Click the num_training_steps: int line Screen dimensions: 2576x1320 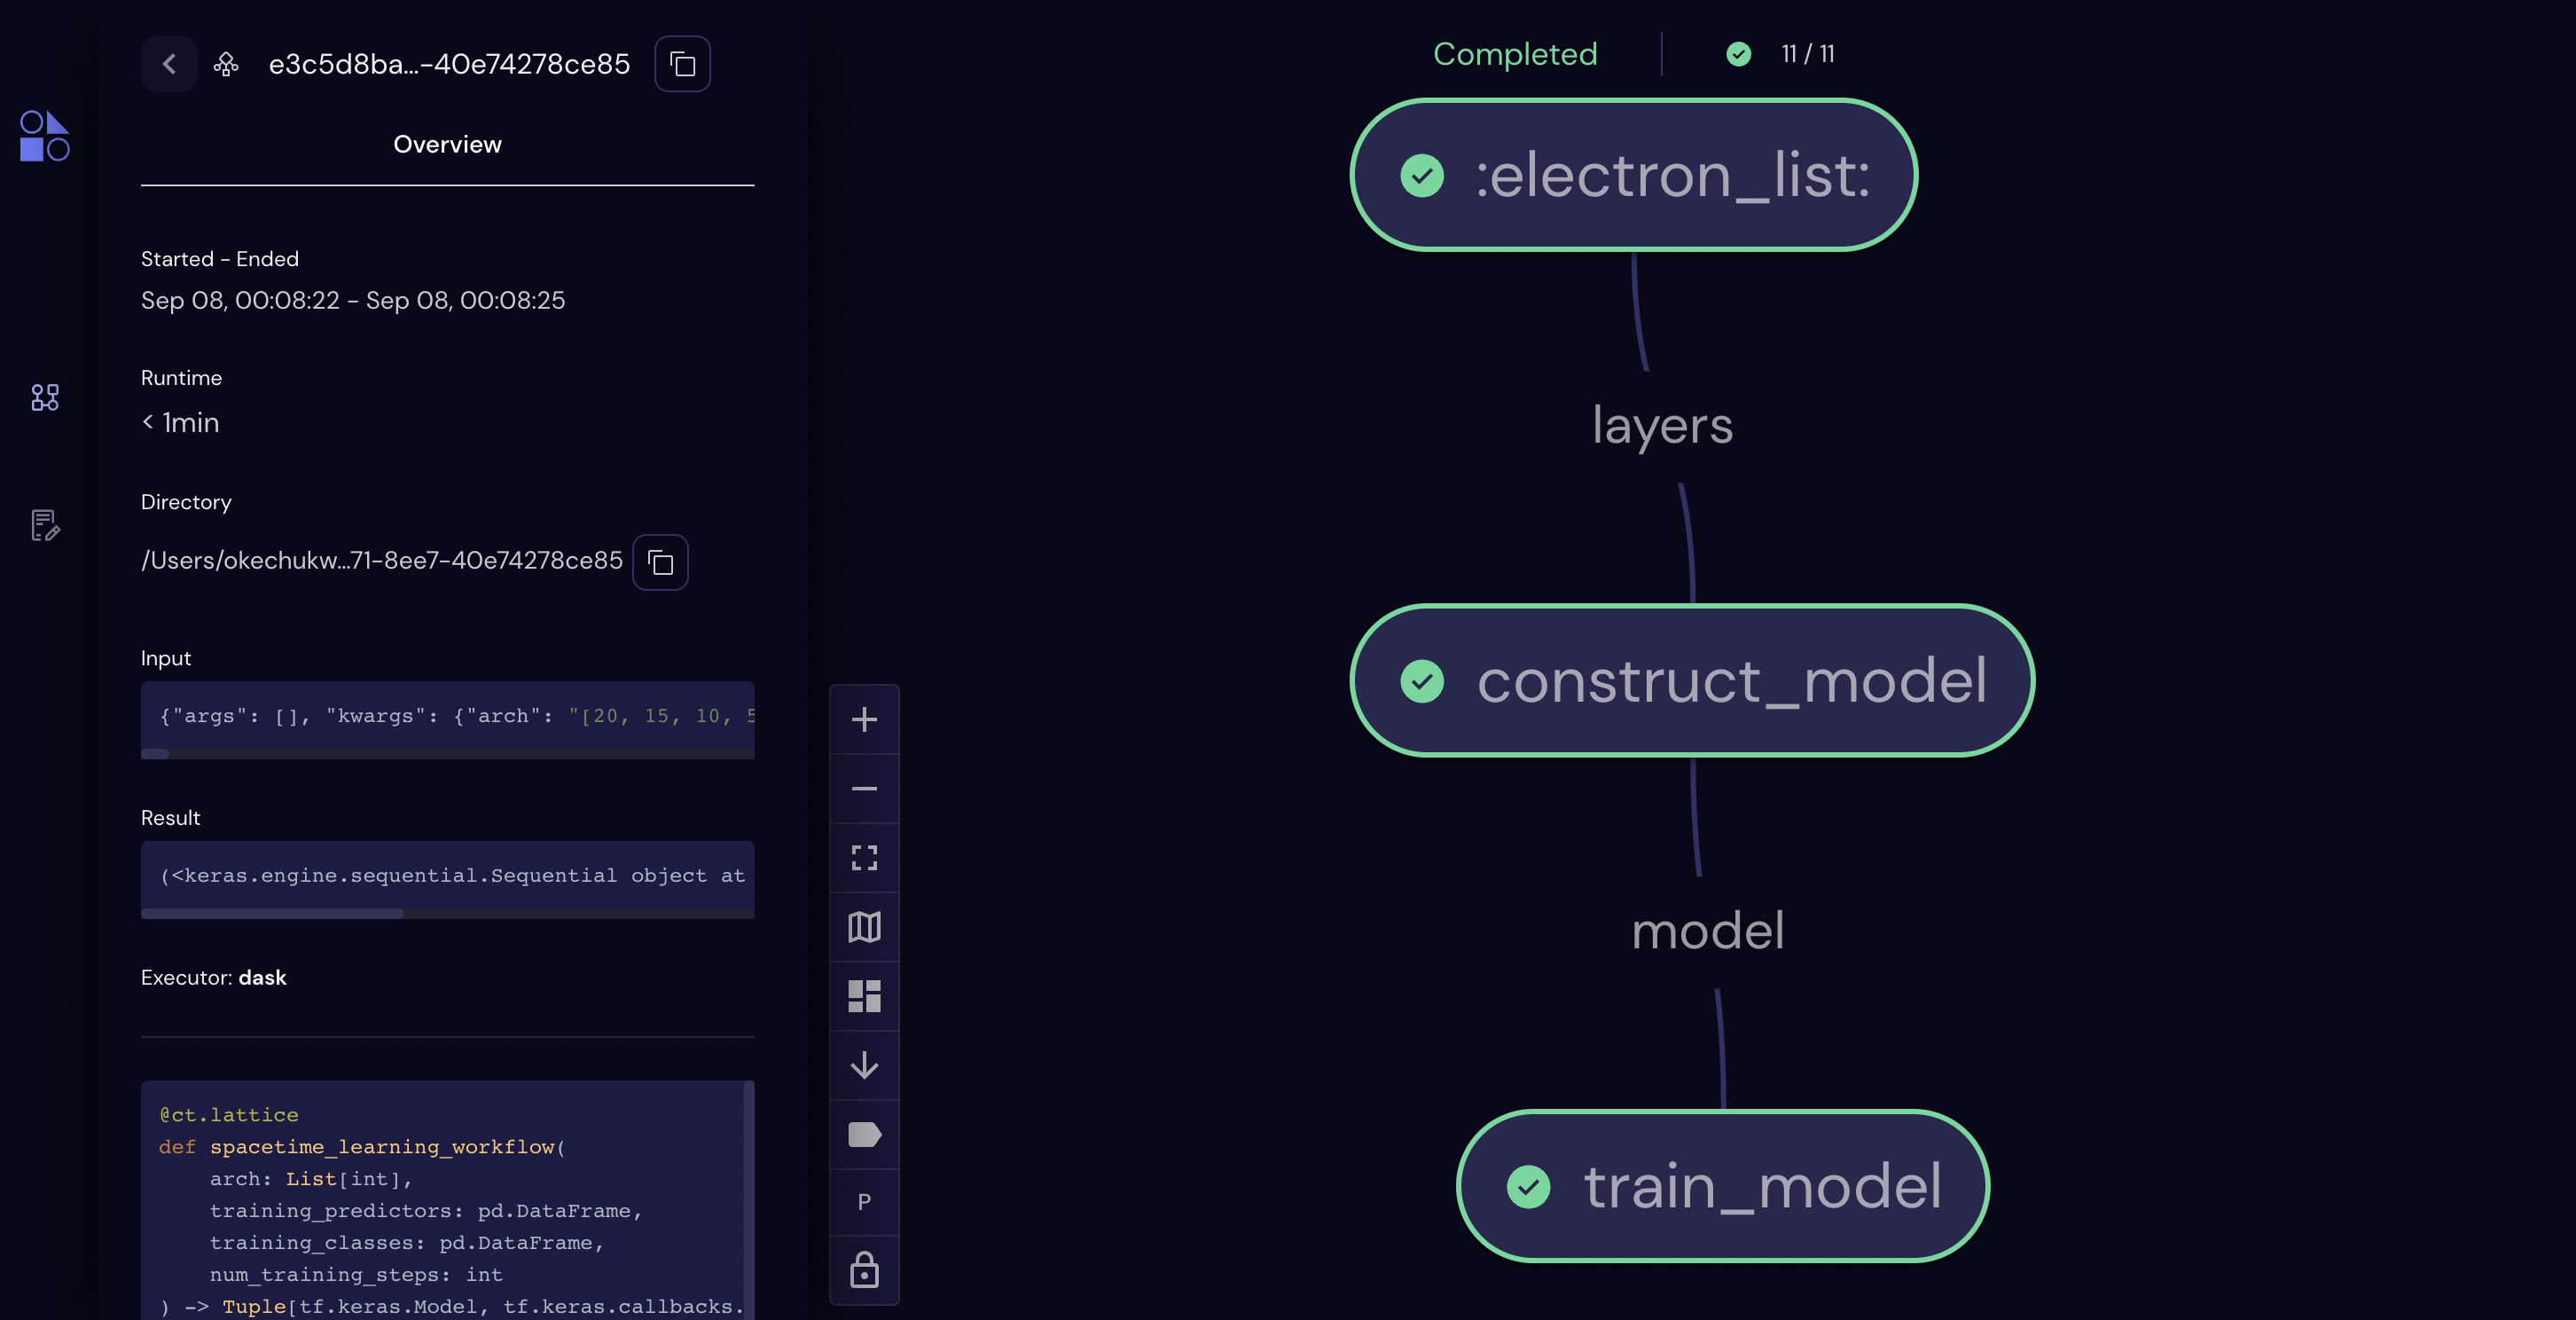356,1274
